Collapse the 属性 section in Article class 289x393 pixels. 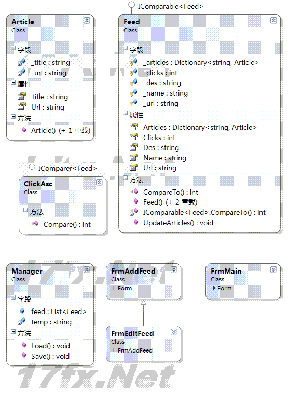pos(13,82)
